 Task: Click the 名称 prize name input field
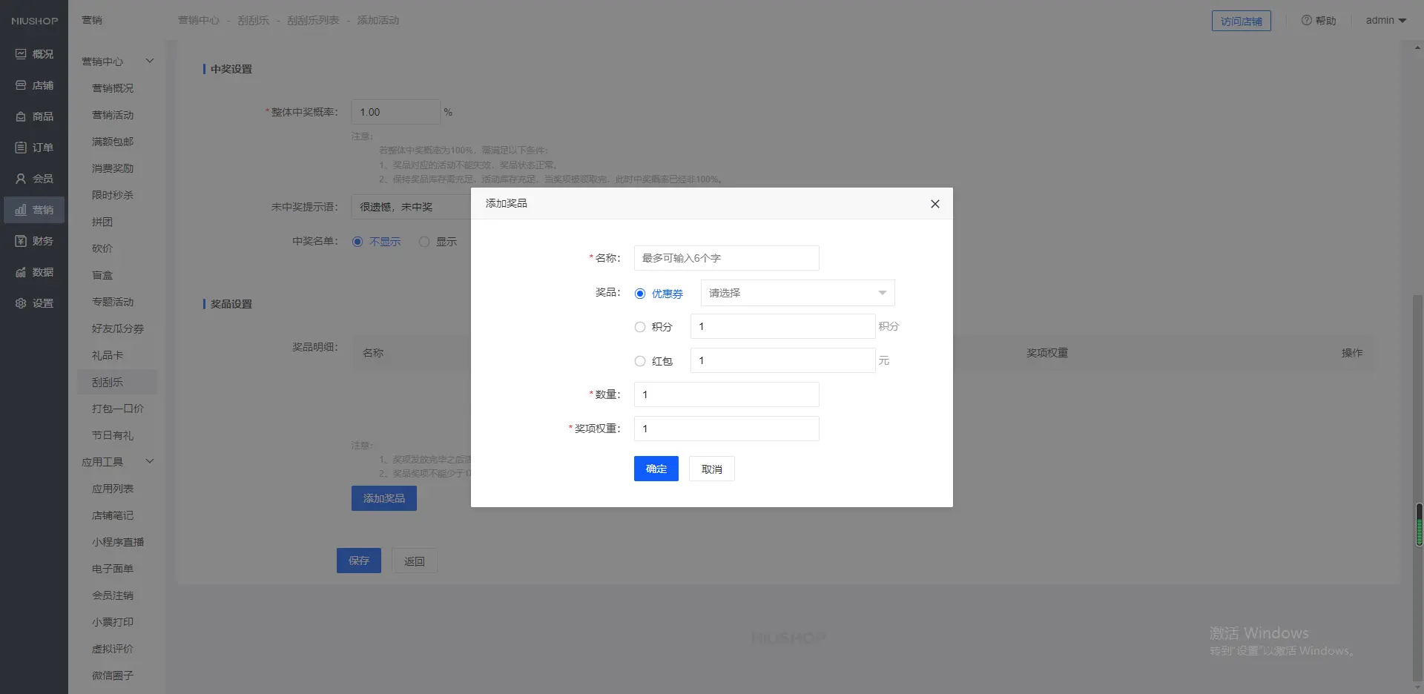[x=726, y=258]
